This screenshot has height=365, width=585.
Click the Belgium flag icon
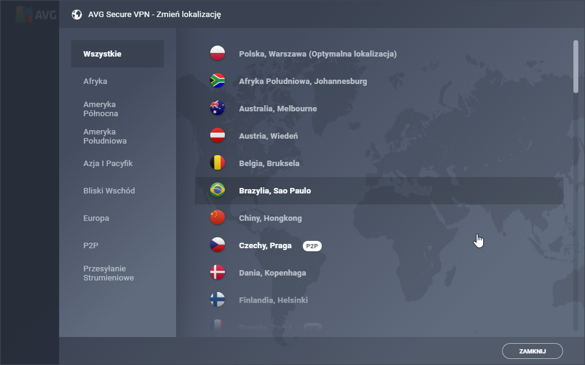pos(218,164)
